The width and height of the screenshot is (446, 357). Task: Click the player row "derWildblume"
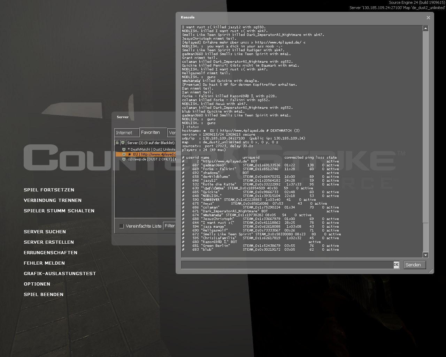coord(260,177)
